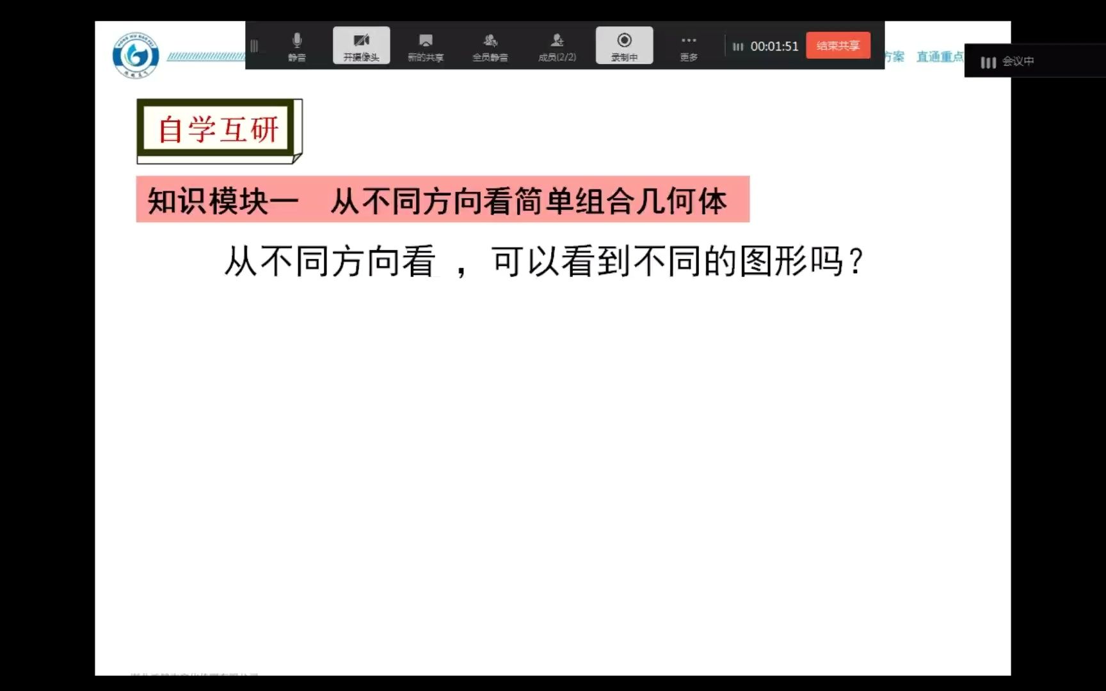Mute the microphone (静音)
The image size is (1106, 691).
pos(297,46)
